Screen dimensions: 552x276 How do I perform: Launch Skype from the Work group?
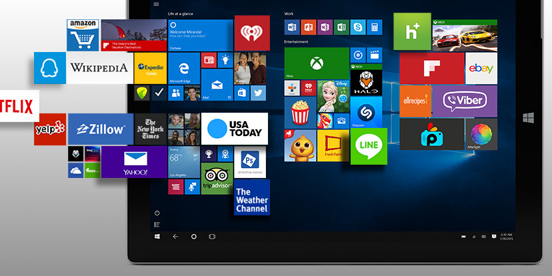click(x=358, y=27)
